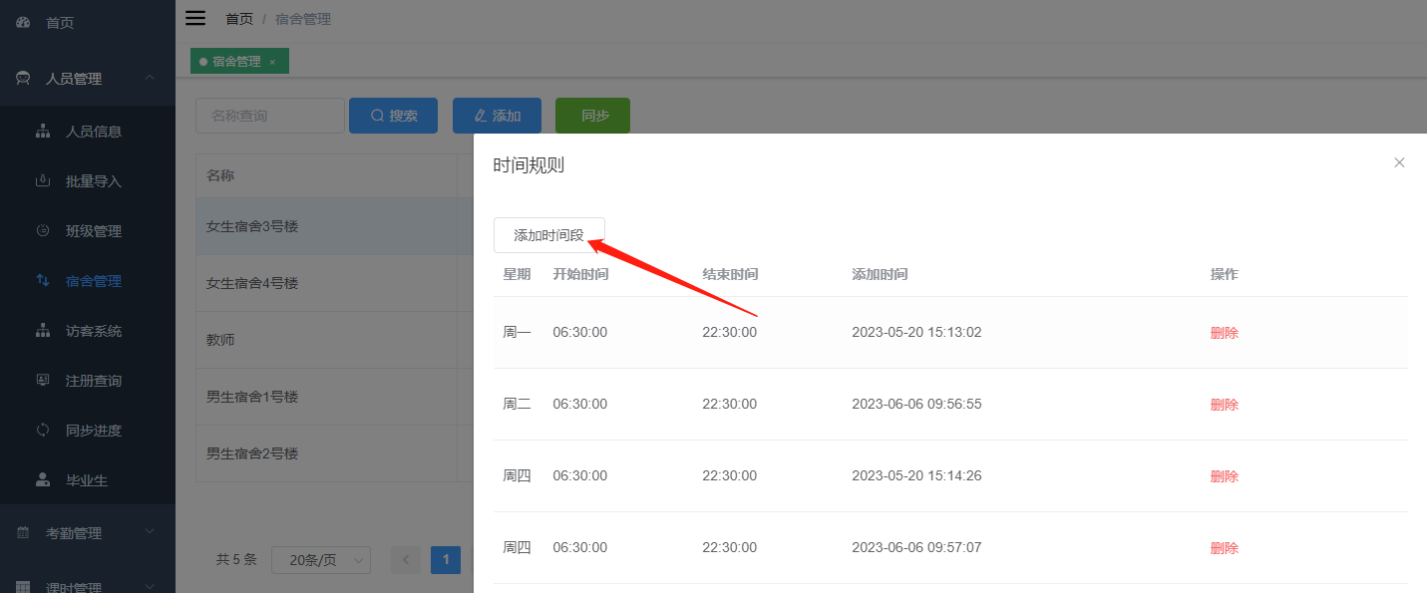Click the home icon beside 首页
Screen dimensions: 1427x593
click(24, 21)
